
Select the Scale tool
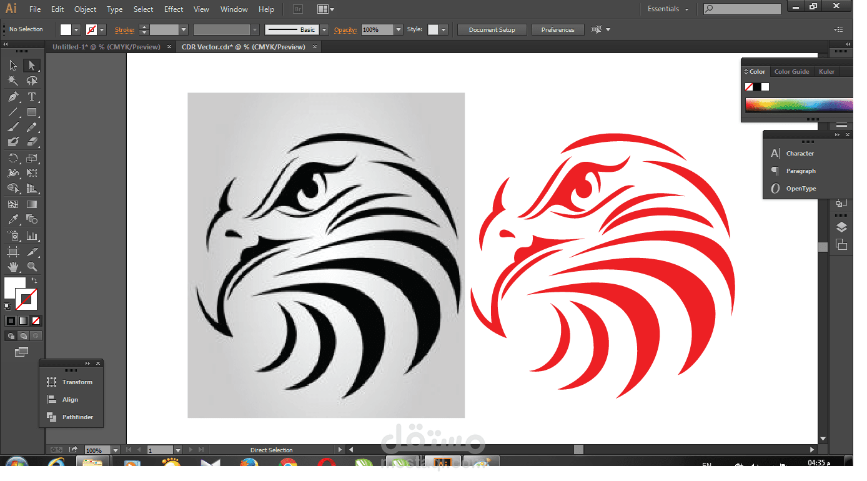[x=32, y=158]
